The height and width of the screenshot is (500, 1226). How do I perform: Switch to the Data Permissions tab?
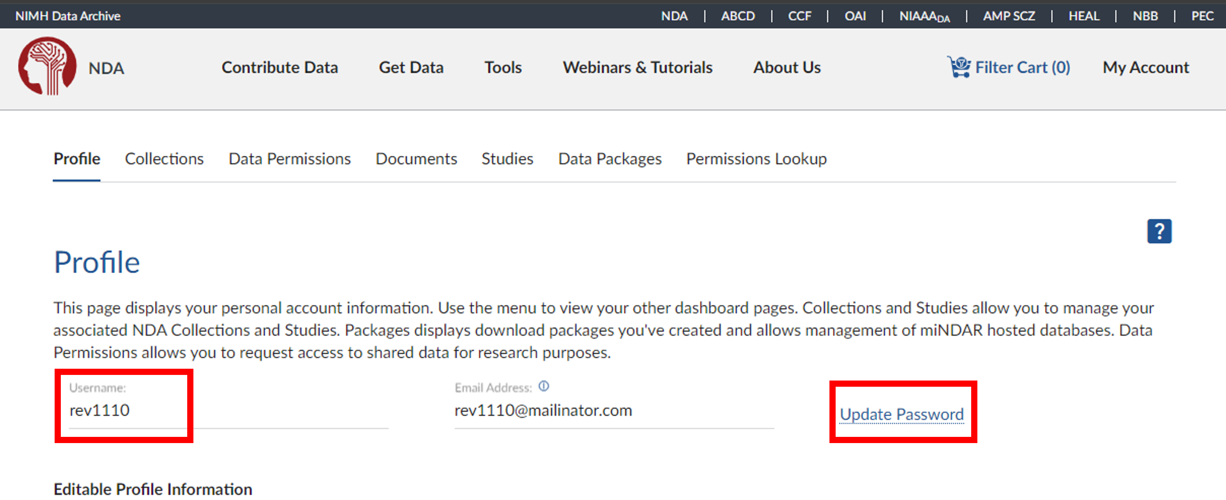pos(289,159)
